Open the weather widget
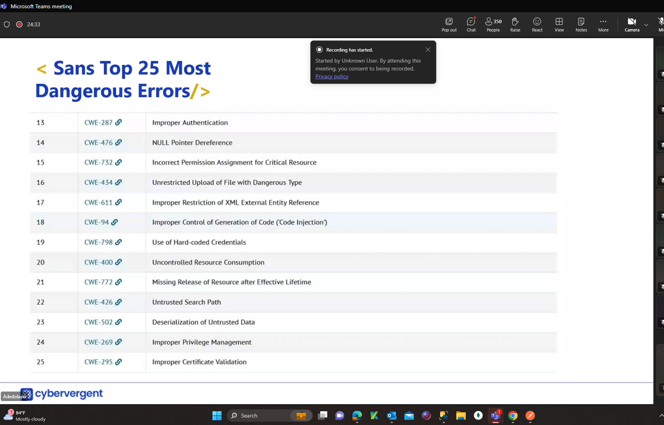 point(24,416)
